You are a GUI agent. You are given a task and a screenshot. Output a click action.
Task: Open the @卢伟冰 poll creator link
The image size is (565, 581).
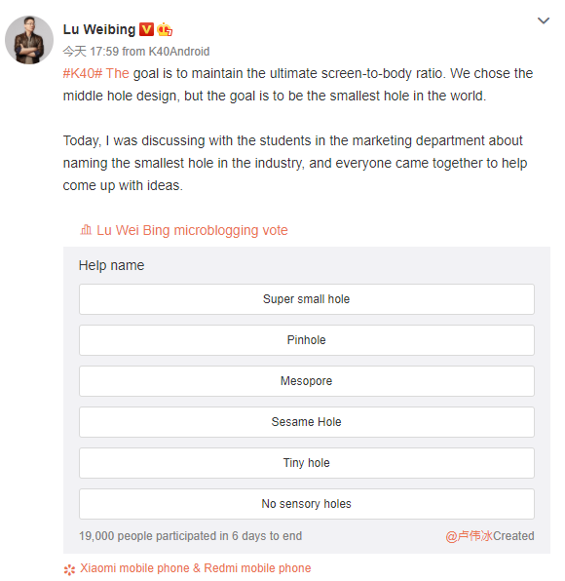470,536
